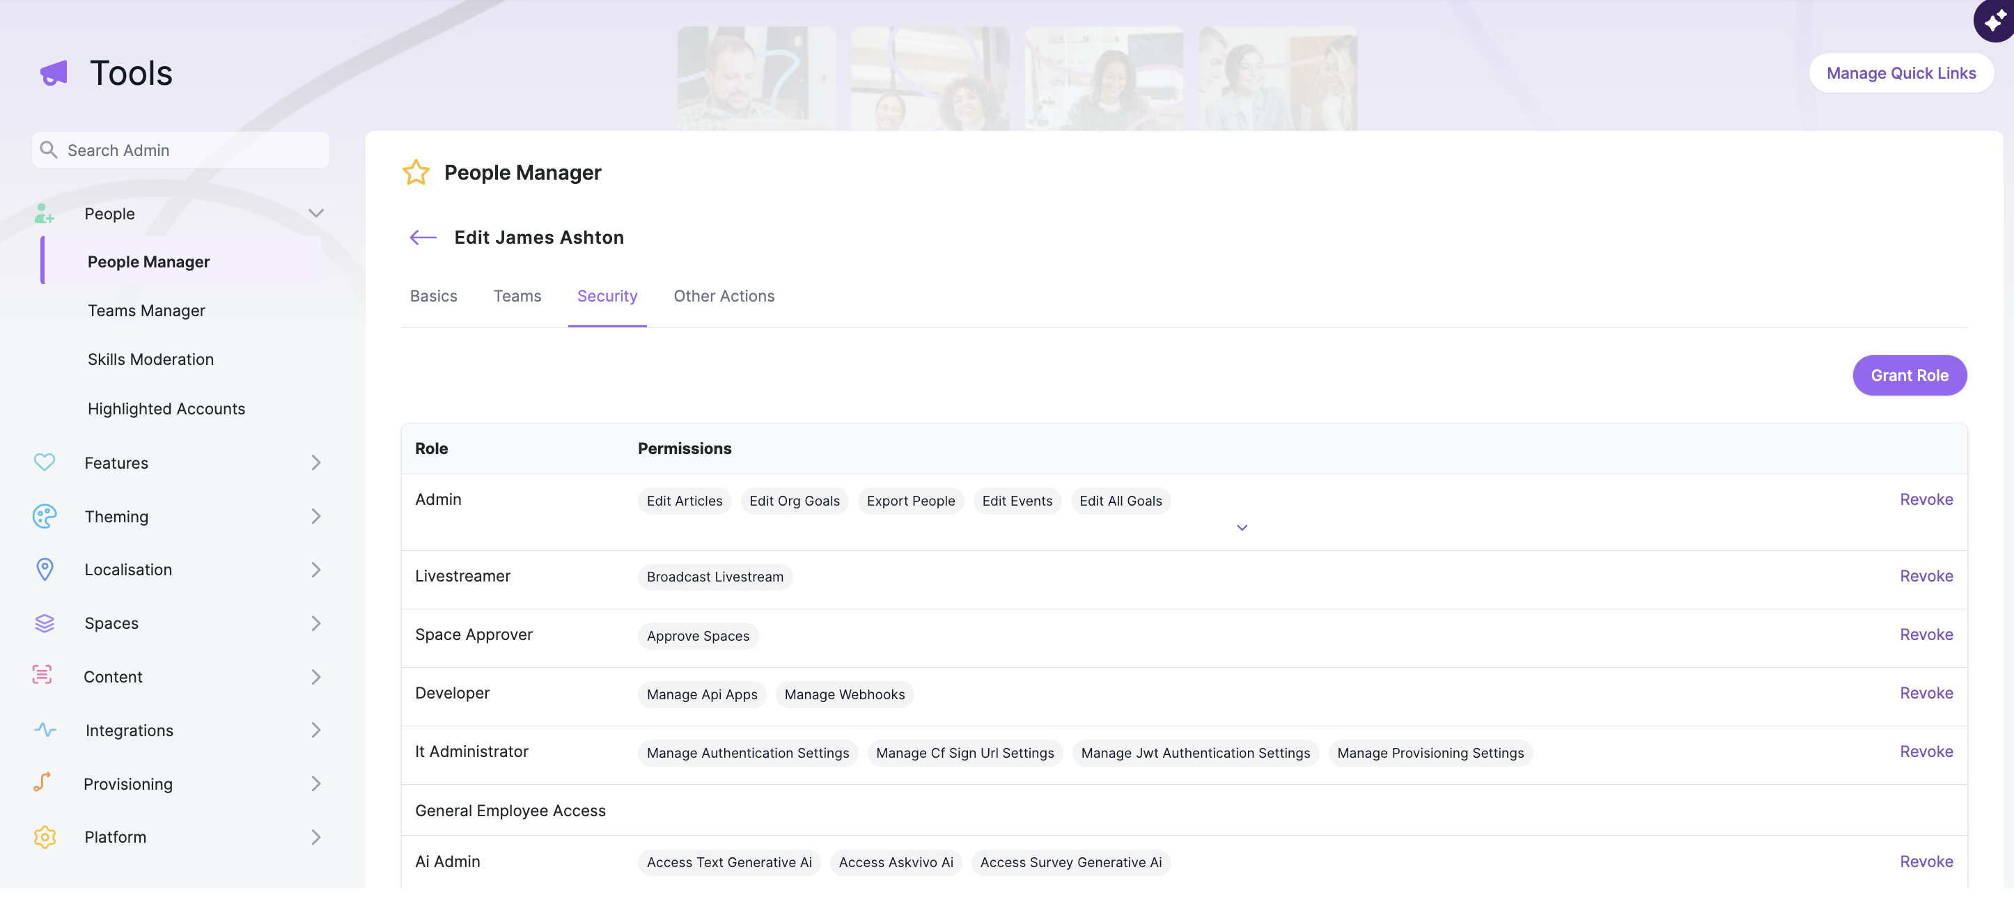Click the Manage Jwt Authentication Settings tag
2014x897 pixels.
tap(1196, 753)
